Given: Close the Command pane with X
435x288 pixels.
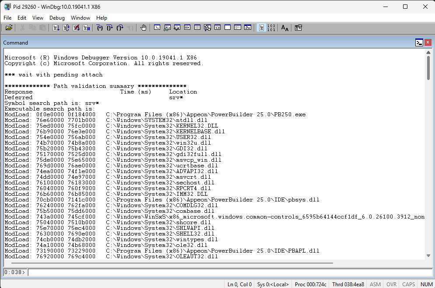Looking at the screenshot, I should pyautogui.click(x=428, y=42).
